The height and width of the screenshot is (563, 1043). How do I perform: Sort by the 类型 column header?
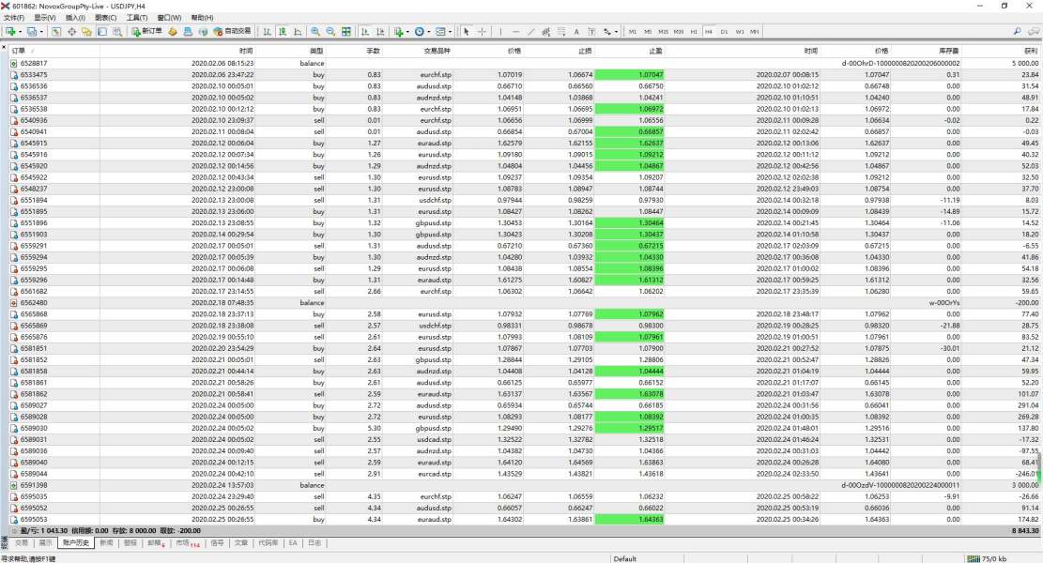pyautogui.click(x=316, y=51)
